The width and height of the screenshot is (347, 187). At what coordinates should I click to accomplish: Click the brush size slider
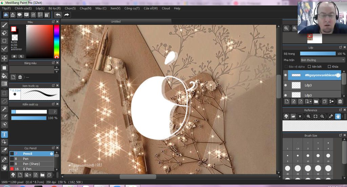coord(29,112)
